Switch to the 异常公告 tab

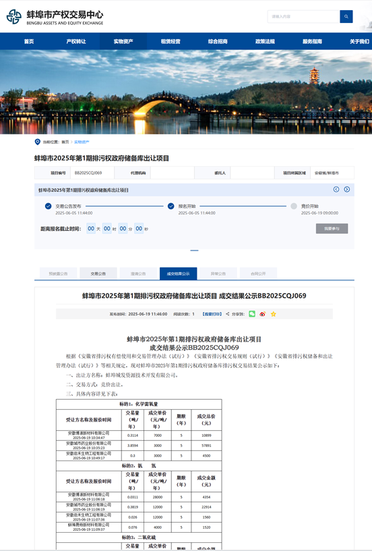coord(218,273)
